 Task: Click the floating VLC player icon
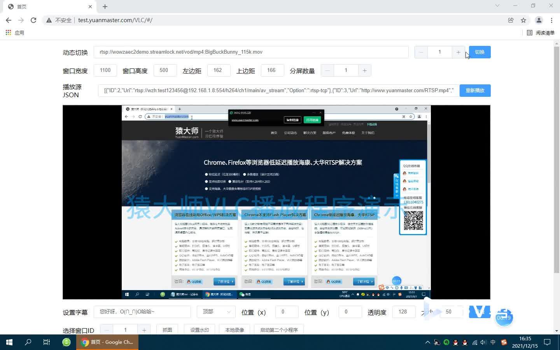[x=479, y=312]
